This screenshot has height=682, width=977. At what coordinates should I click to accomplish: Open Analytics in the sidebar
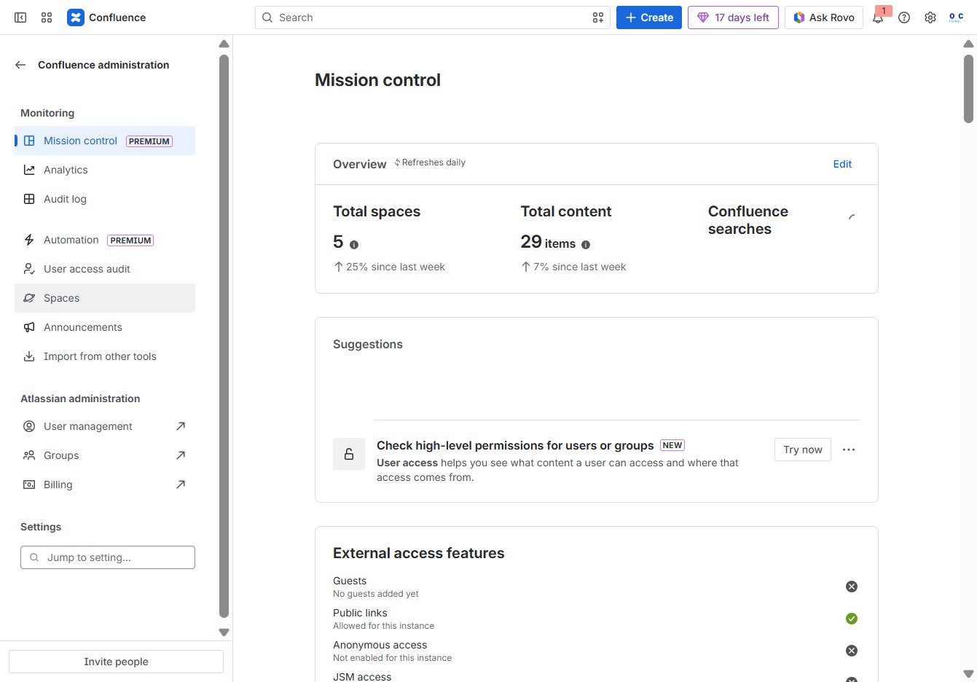click(x=105, y=170)
